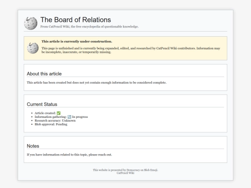The width and height of the screenshot is (251, 188).
Task: Click the title 'The Board of Relations'
Action: pyautogui.click(x=76, y=20)
